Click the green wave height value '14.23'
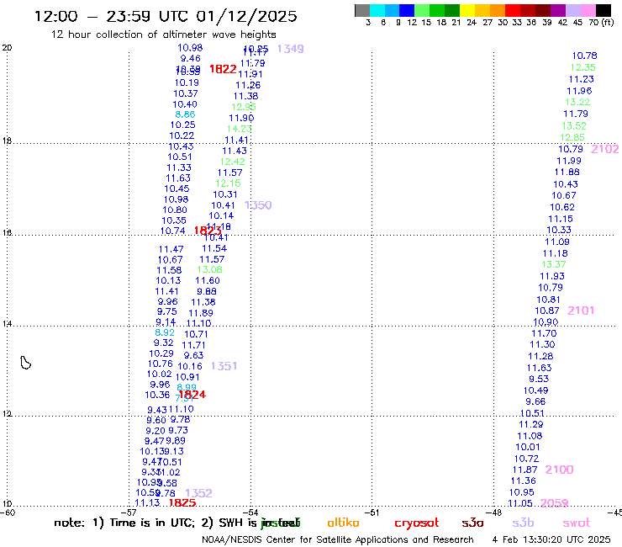This screenshot has width=622, height=547. point(240,129)
